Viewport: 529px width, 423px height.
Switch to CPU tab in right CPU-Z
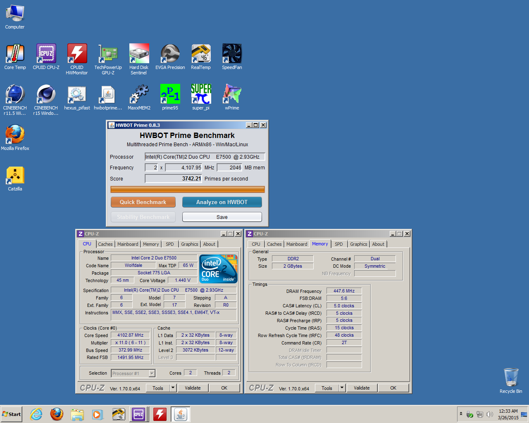tap(256, 244)
